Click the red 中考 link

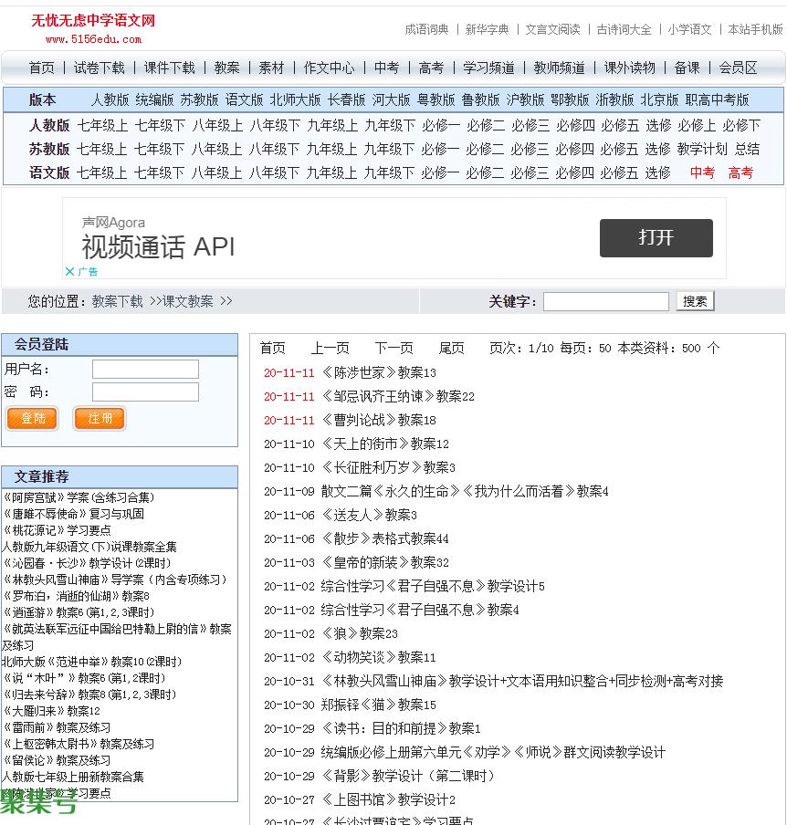coord(702,172)
